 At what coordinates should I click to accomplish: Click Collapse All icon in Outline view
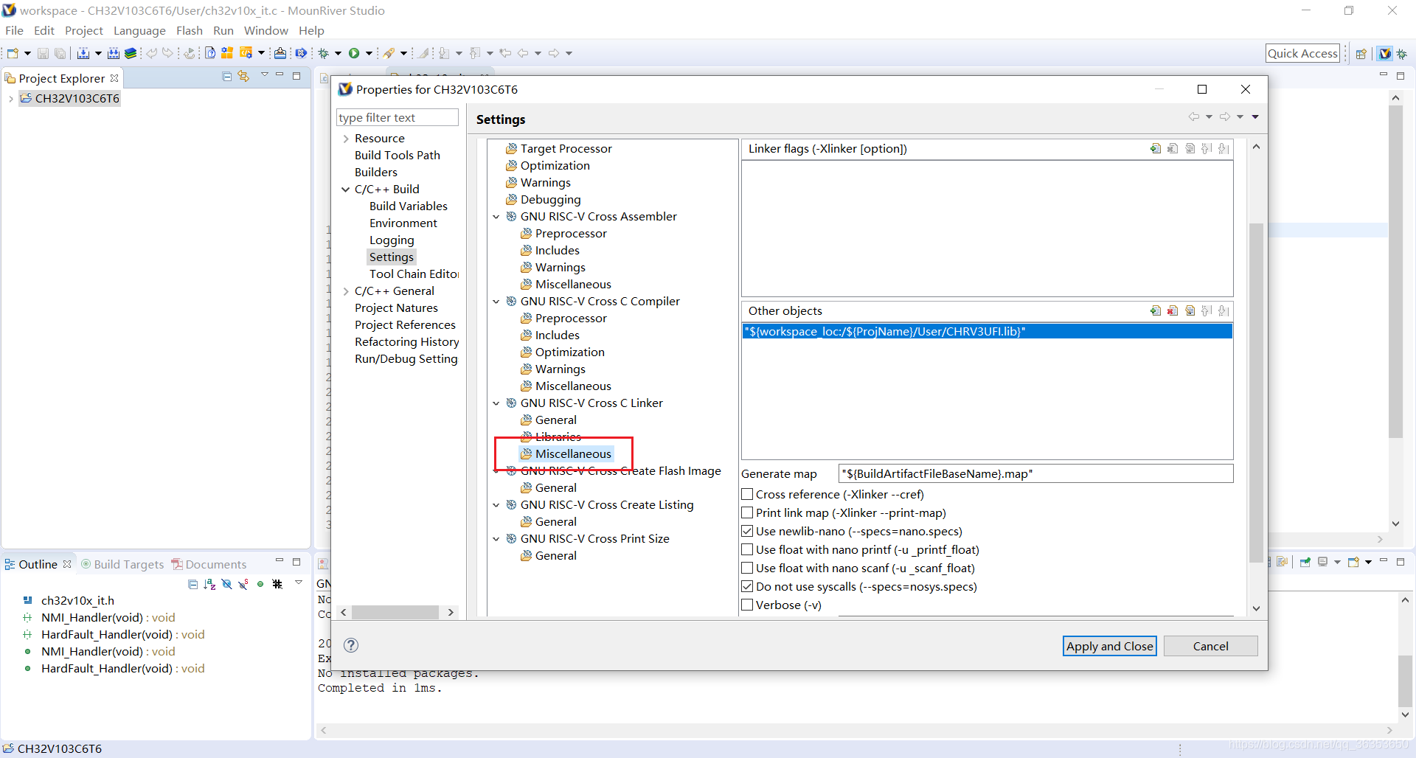tap(192, 584)
